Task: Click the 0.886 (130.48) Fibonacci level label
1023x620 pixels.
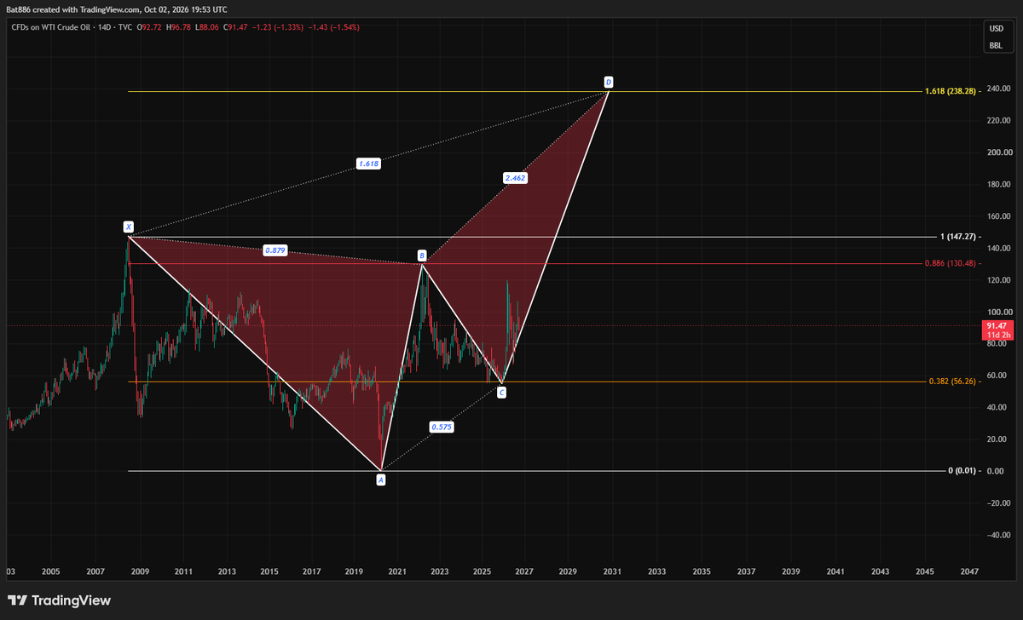Action: pos(952,263)
